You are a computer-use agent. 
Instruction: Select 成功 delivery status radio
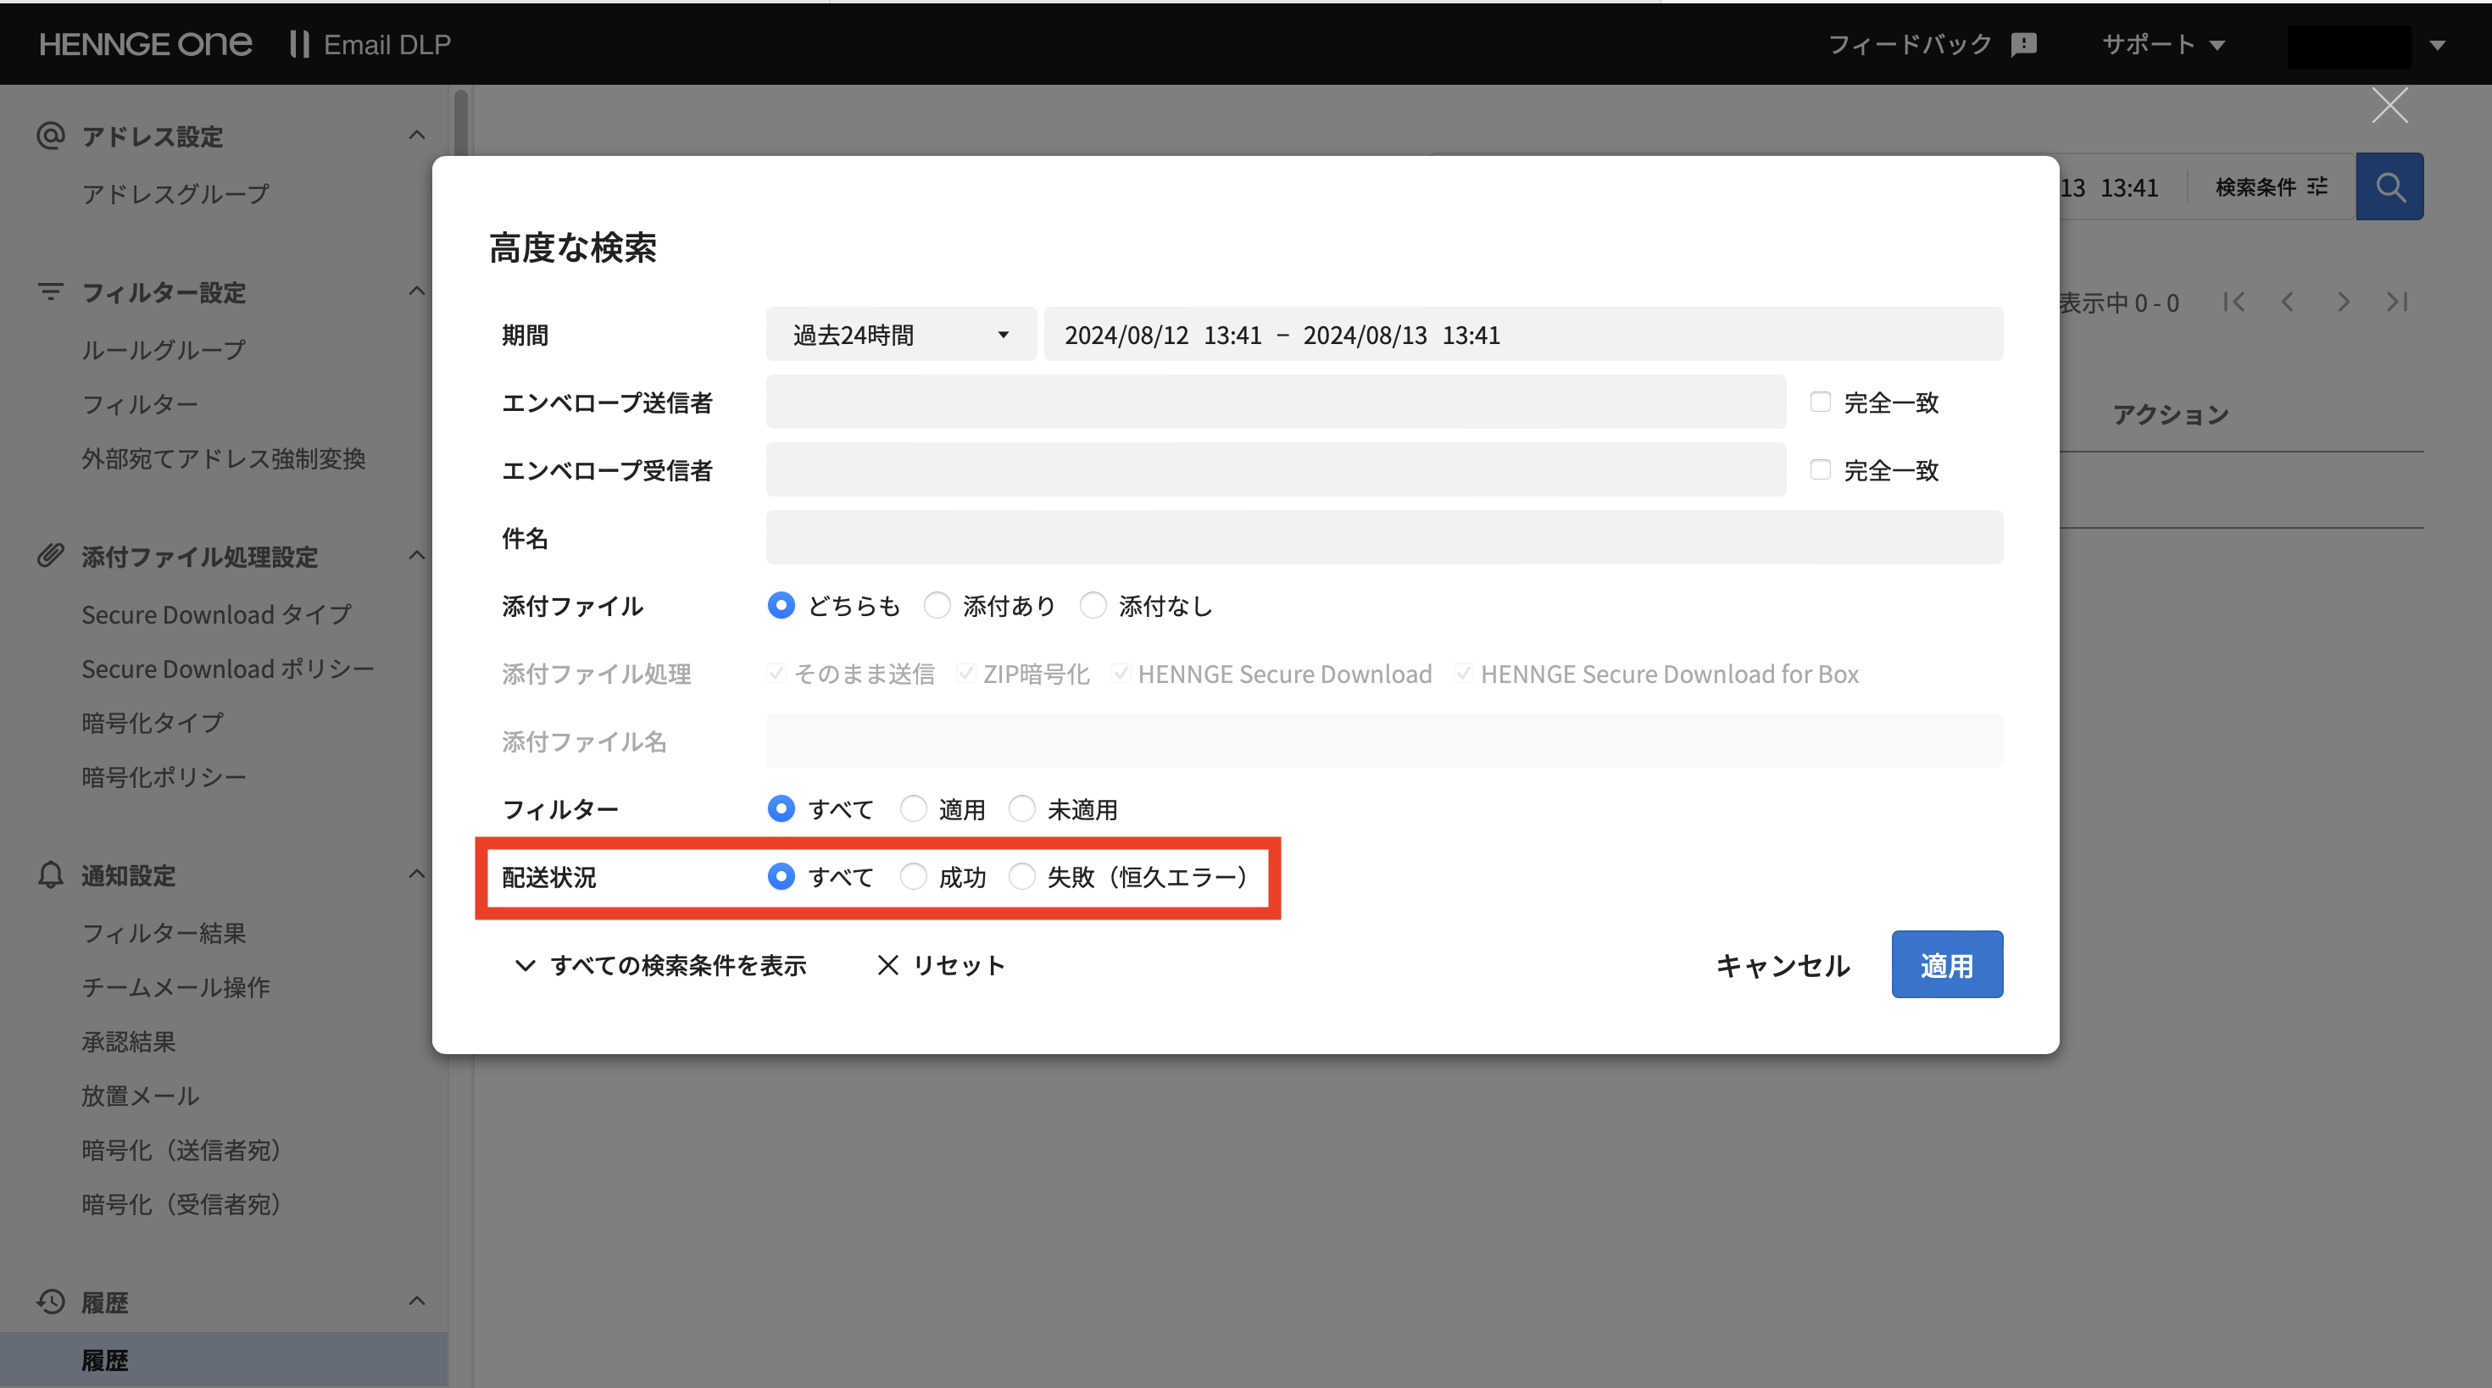913,876
